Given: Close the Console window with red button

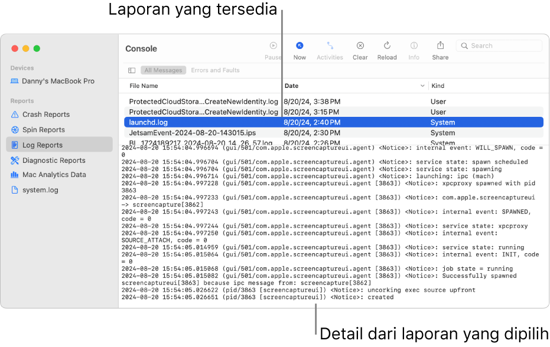Looking at the screenshot, I should (x=15, y=48).
